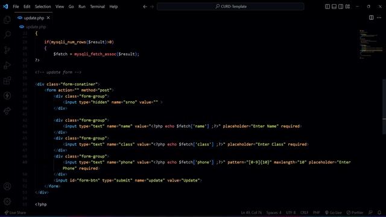The width and height of the screenshot is (386, 217).
Task: Open the lightning bolt extension panel
Action: pyautogui.click(x=7, y=96)
